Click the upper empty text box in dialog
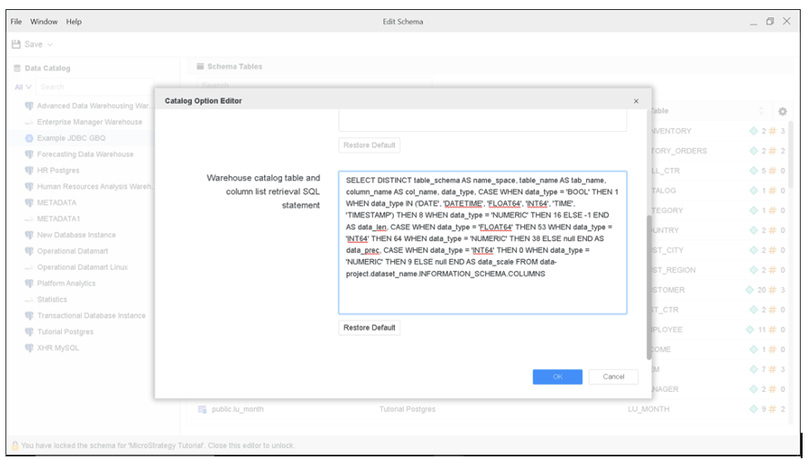808x460 pixels. click(482, 121)
